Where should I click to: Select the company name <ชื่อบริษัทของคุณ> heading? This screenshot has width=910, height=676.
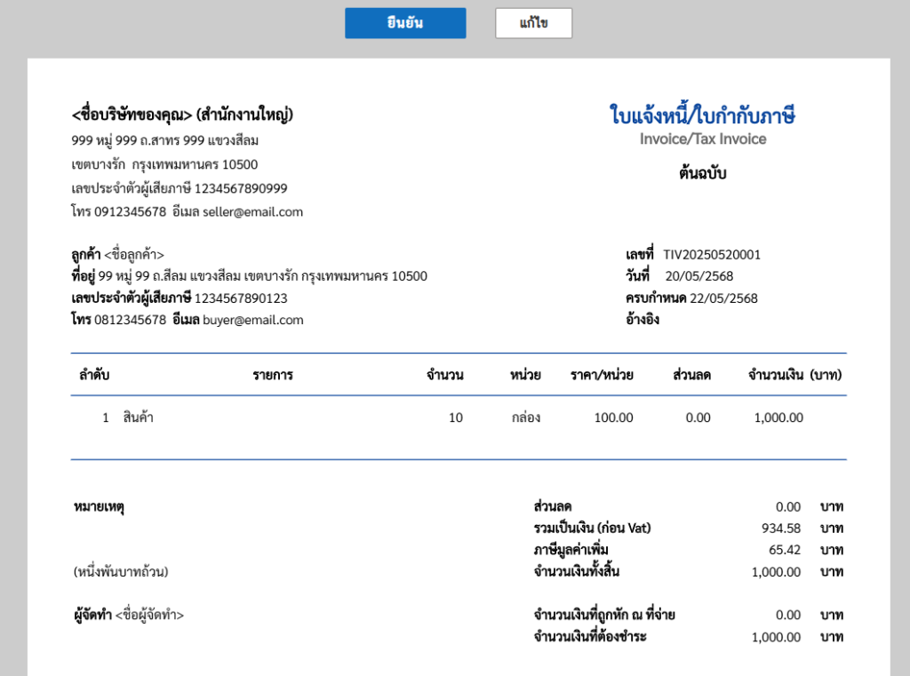pos(182,115)
